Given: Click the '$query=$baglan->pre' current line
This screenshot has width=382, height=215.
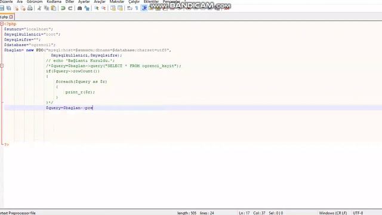Looking at the screenshot, I should [69, 107].
